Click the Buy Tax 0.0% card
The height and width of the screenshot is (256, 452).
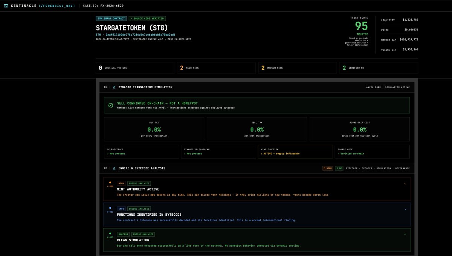point(154,129)
